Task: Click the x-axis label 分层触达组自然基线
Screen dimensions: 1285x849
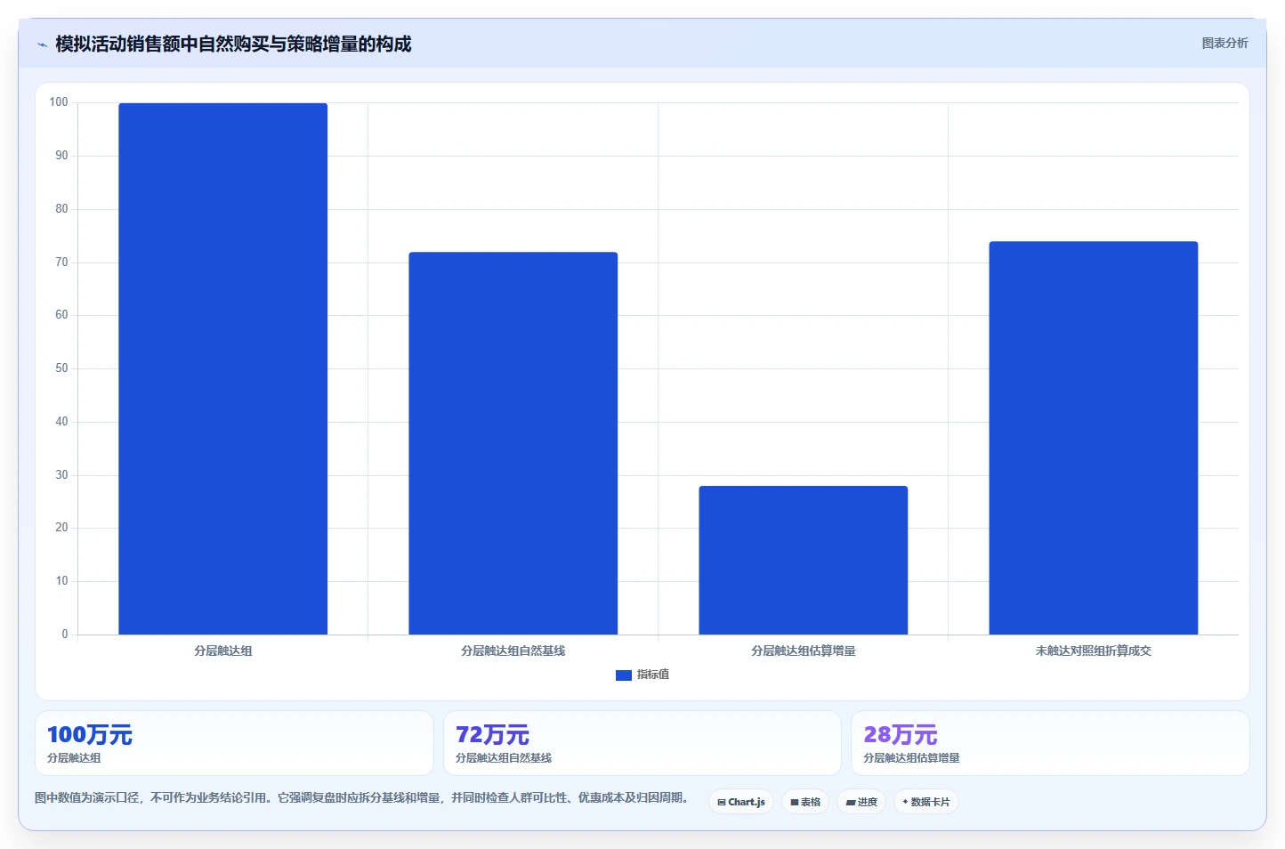Action: [513, 651]
